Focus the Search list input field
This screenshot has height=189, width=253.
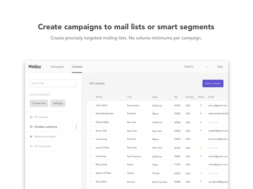53,83
